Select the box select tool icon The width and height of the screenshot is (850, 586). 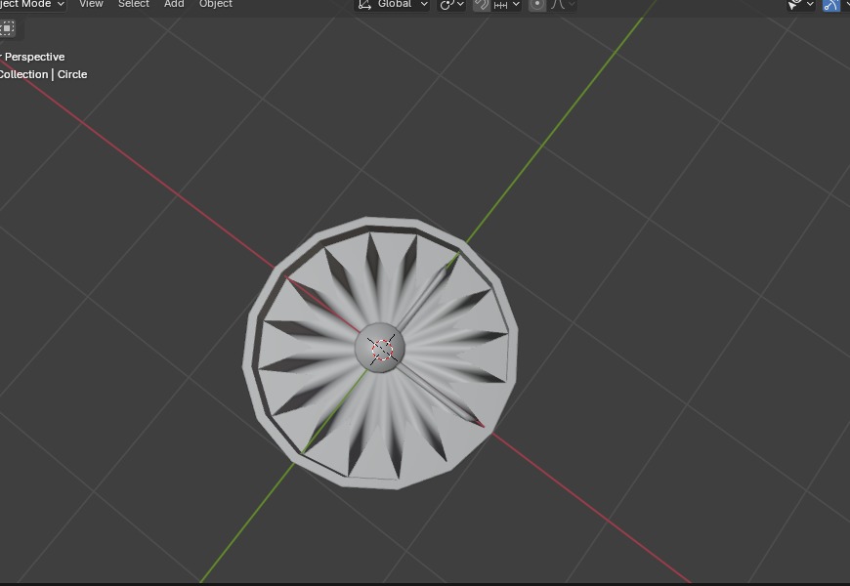[x=8, y=27]
